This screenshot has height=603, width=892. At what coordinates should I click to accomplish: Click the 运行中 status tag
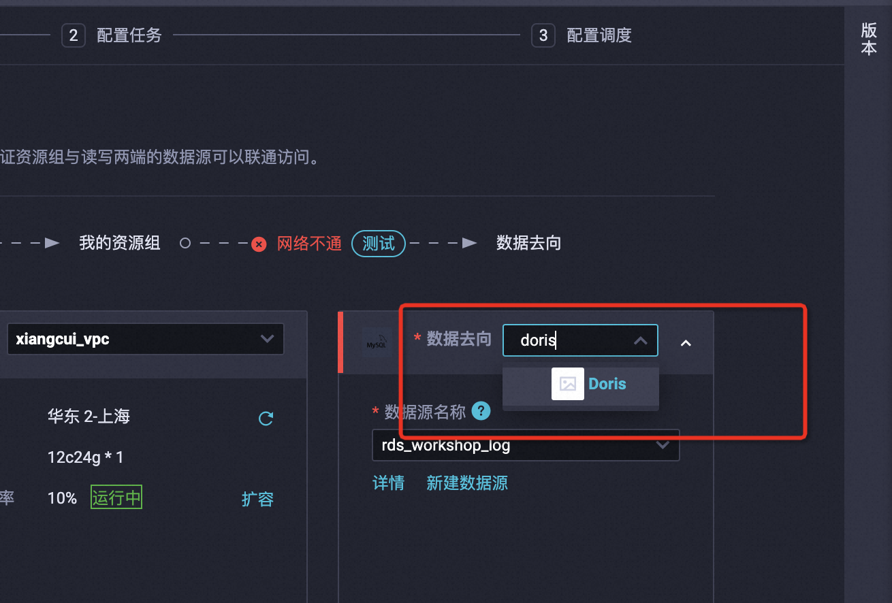point(116,498)
